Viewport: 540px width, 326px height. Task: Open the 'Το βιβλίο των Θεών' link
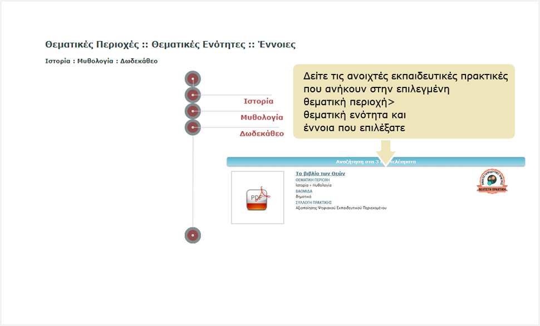(x=320, y=174)
